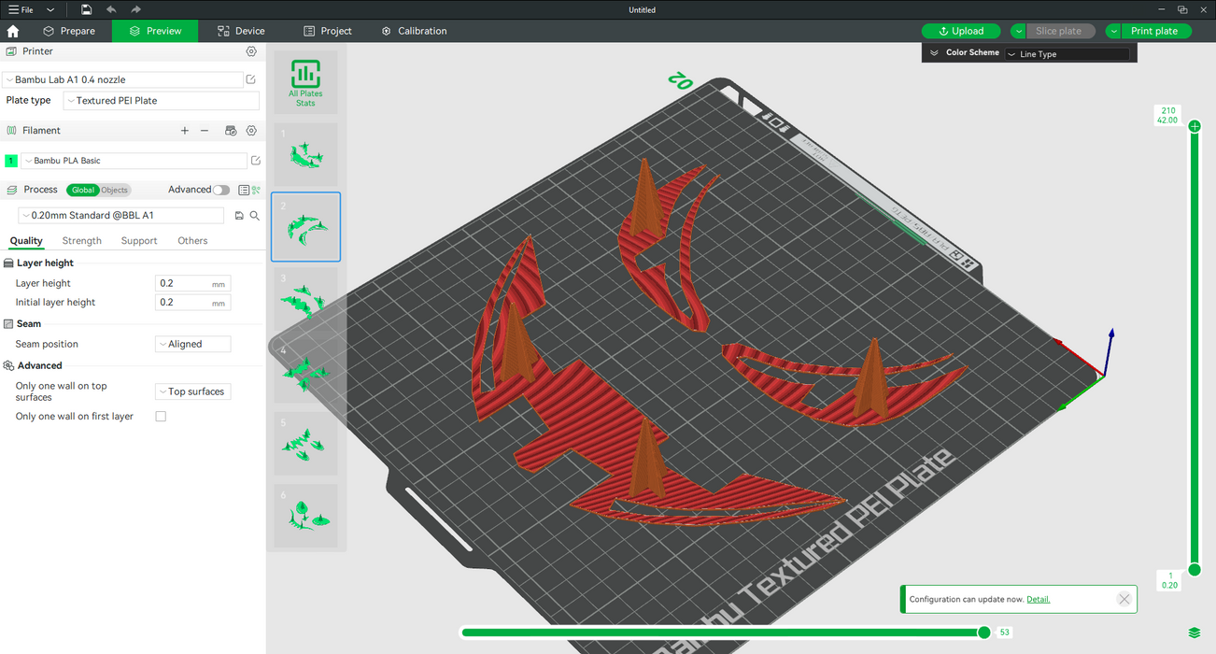
Task: Switch to the Strength tab
Action: pos(82,241)
